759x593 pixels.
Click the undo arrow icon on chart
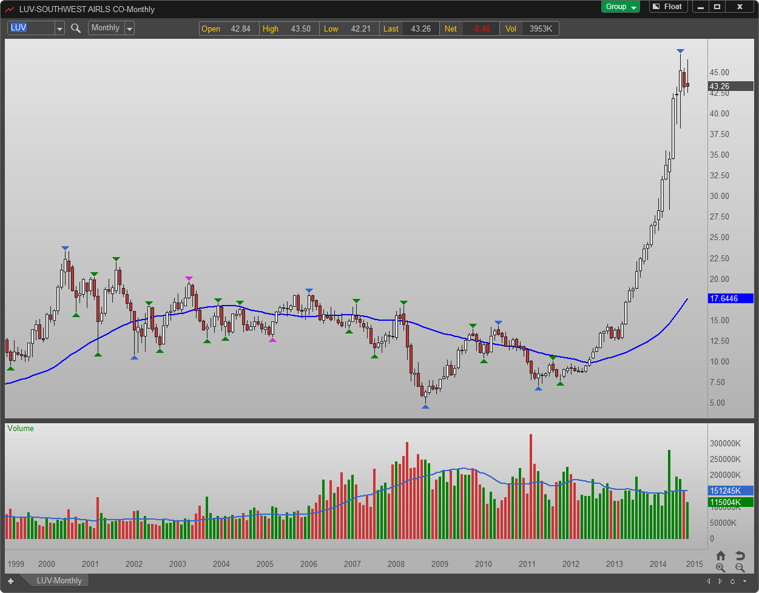tap(740, 556)
